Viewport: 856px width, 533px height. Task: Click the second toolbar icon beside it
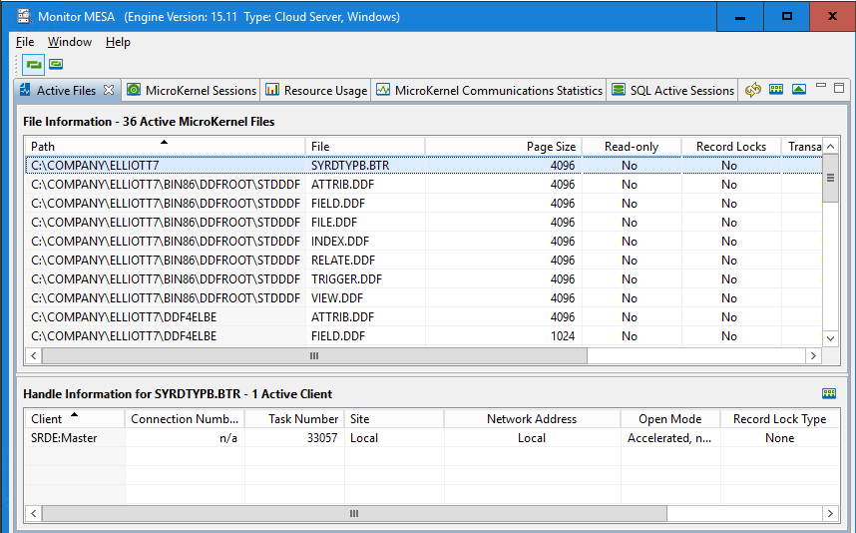(56, 65)
